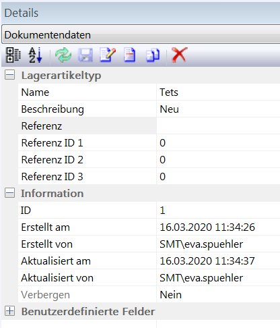Image resolution: width=280 pixels, height=328 pixels.
Task: Refresh data with green arrows icon
Action: (x=63, y=55)
